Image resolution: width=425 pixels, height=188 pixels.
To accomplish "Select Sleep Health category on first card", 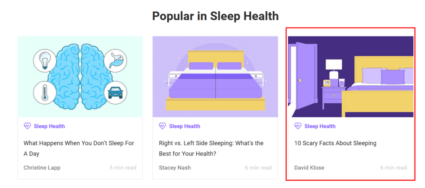I will tap(49, 126).
